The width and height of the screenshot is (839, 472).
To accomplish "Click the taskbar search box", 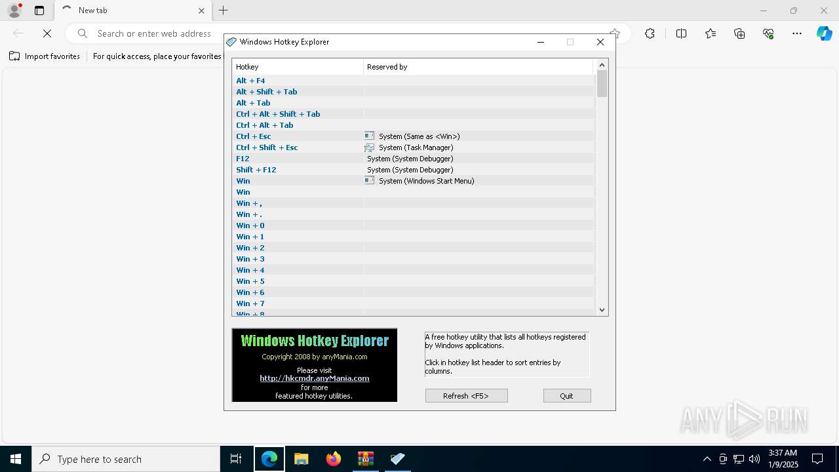I will (x=126, y=459).
